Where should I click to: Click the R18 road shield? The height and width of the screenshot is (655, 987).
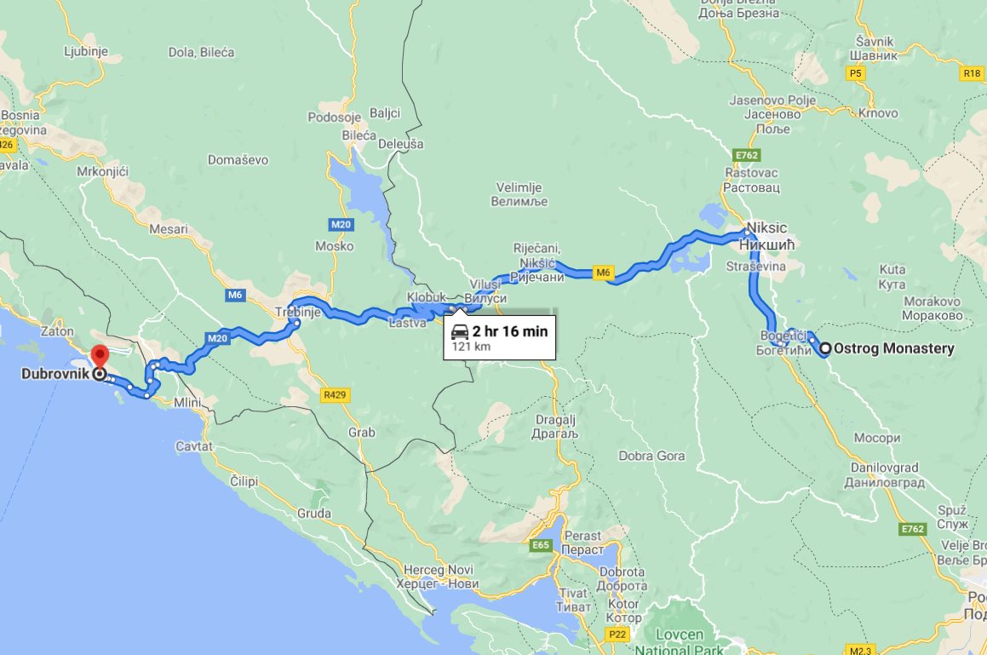click(972, 74)
